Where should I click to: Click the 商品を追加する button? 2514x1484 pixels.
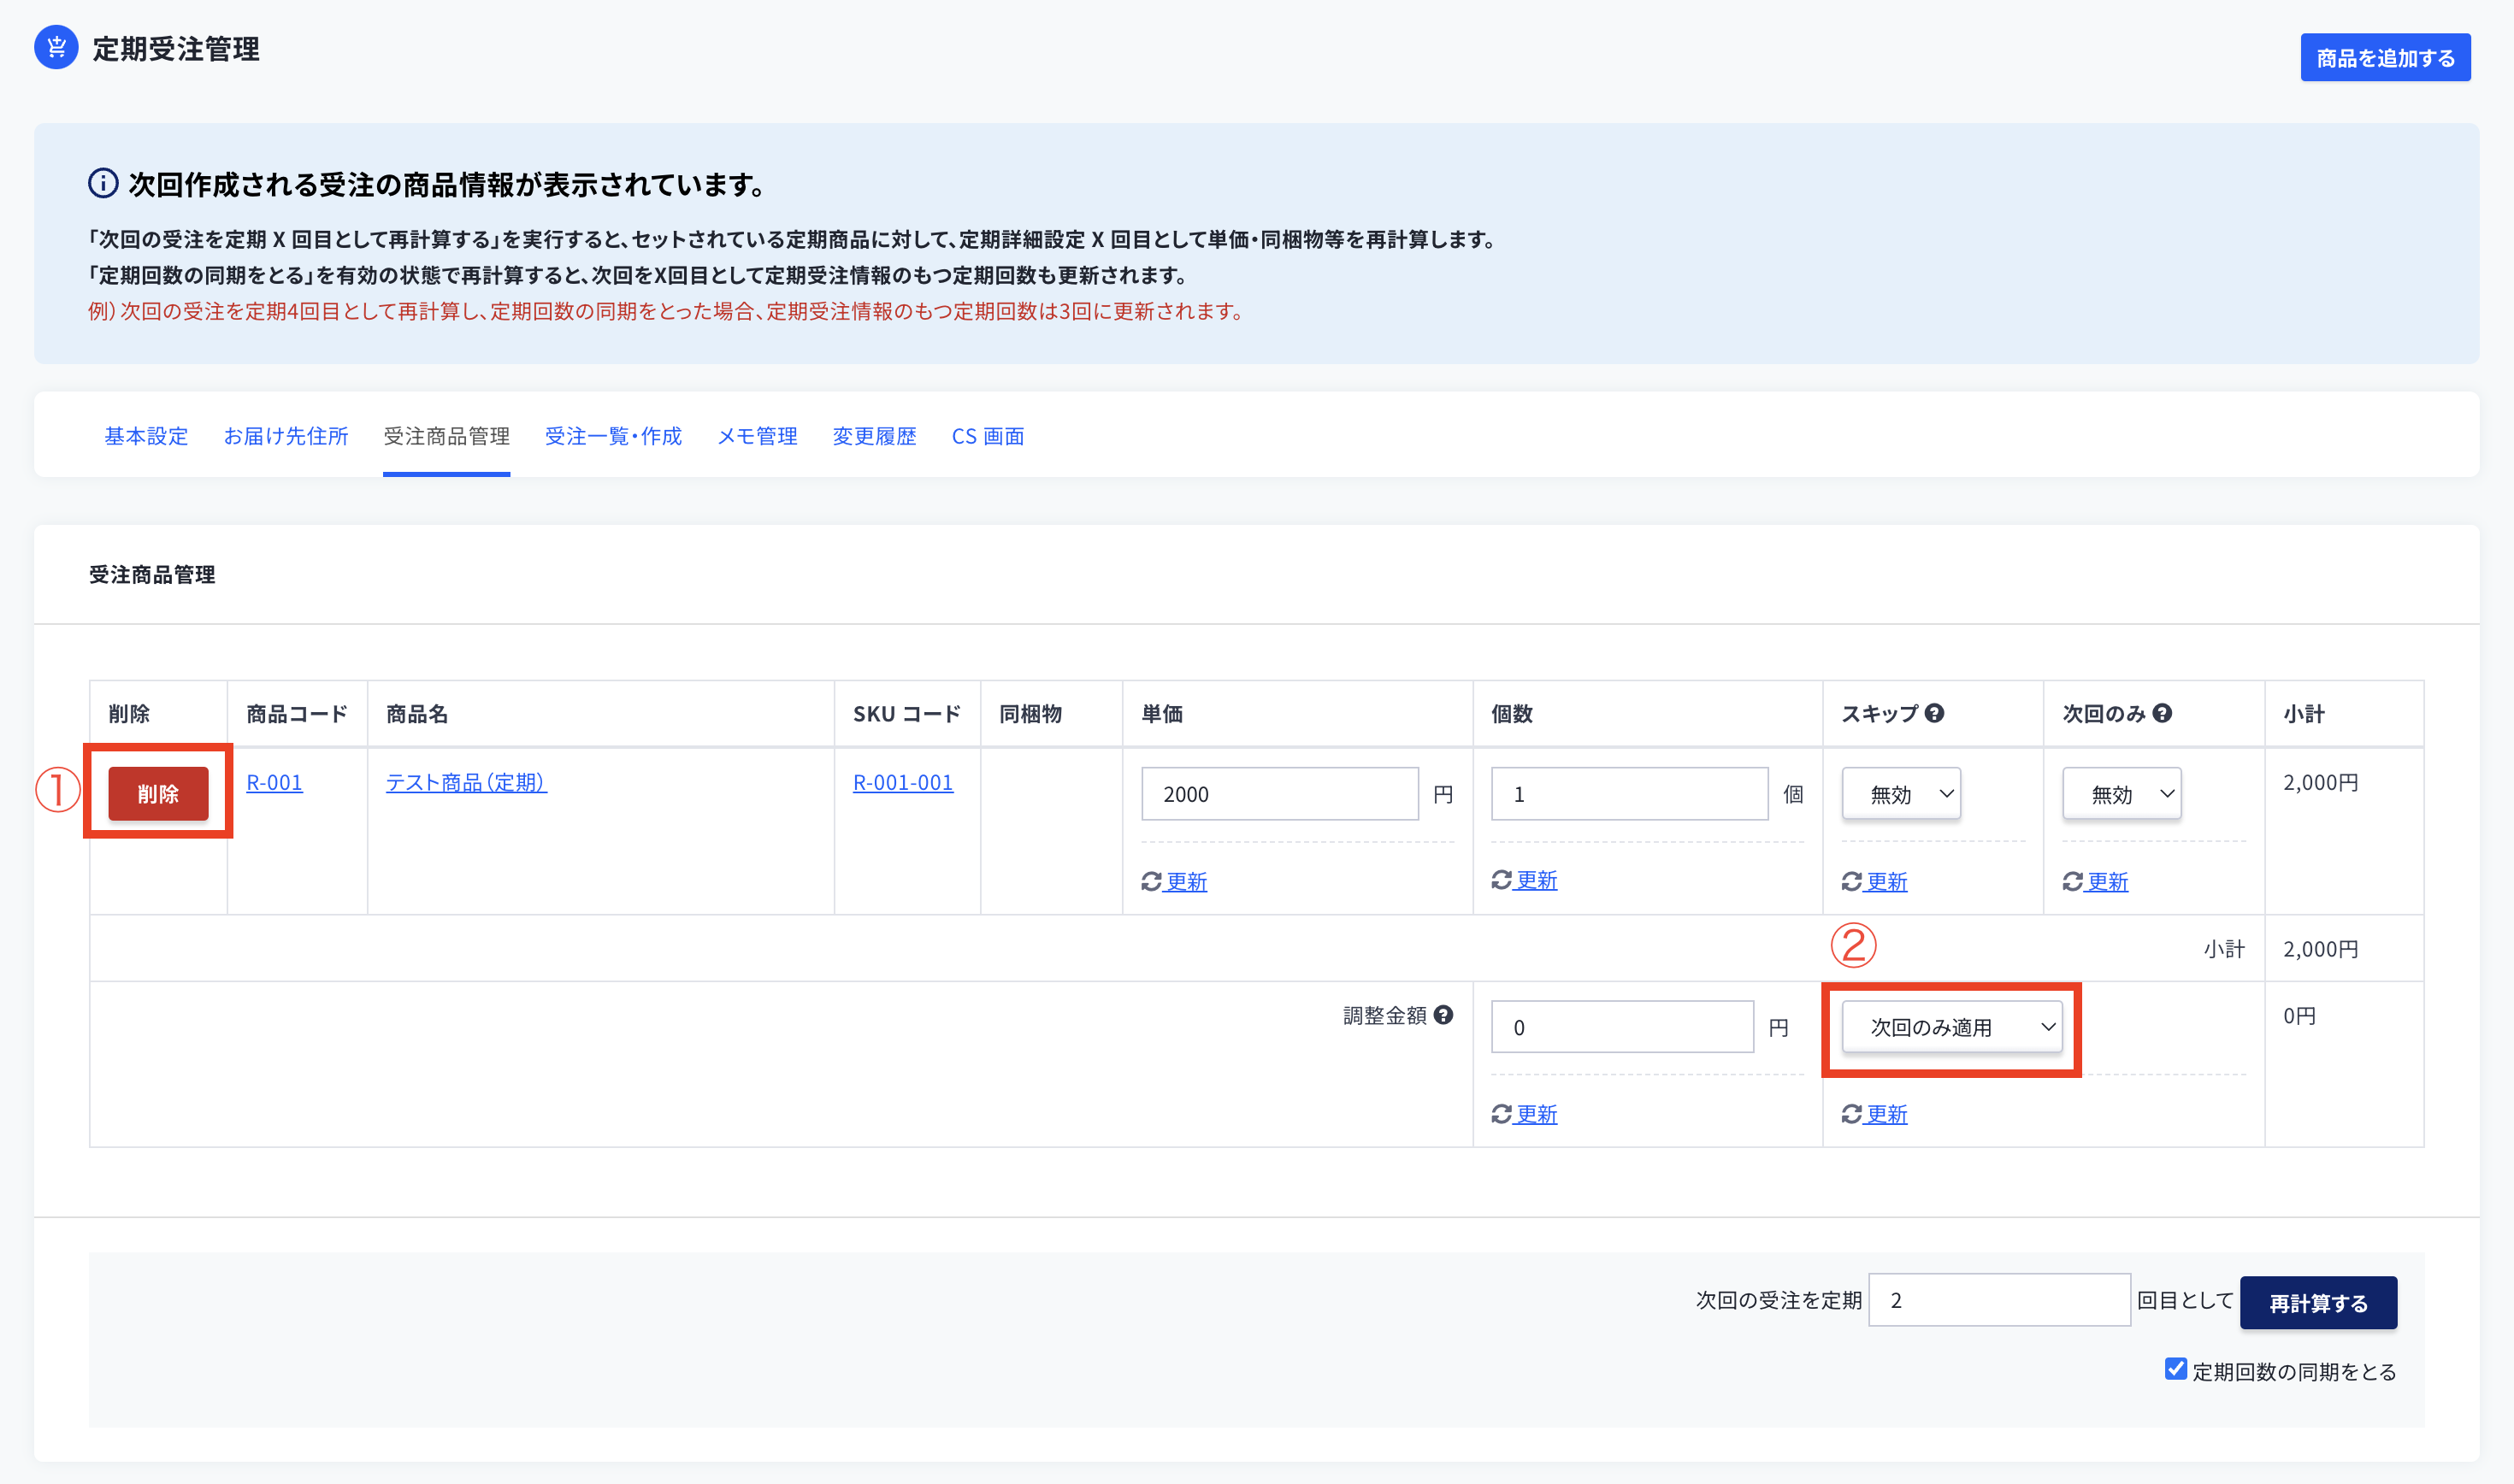click(2385, 58)
